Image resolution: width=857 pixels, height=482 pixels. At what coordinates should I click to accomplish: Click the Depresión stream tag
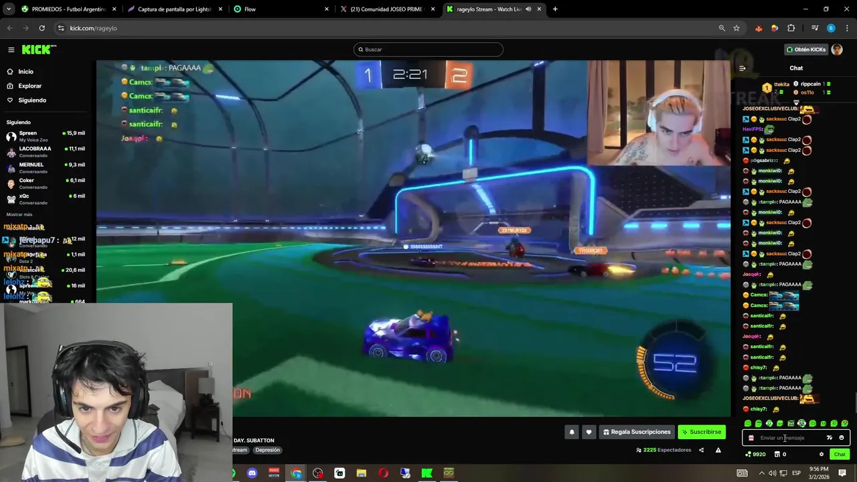click(267, 451)
